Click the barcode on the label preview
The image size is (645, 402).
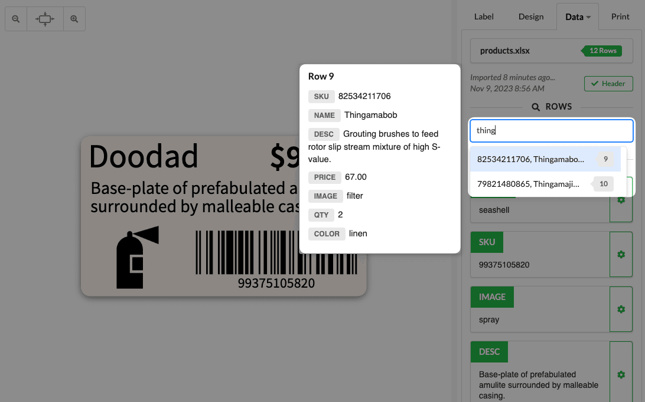(x=248, y=253)
